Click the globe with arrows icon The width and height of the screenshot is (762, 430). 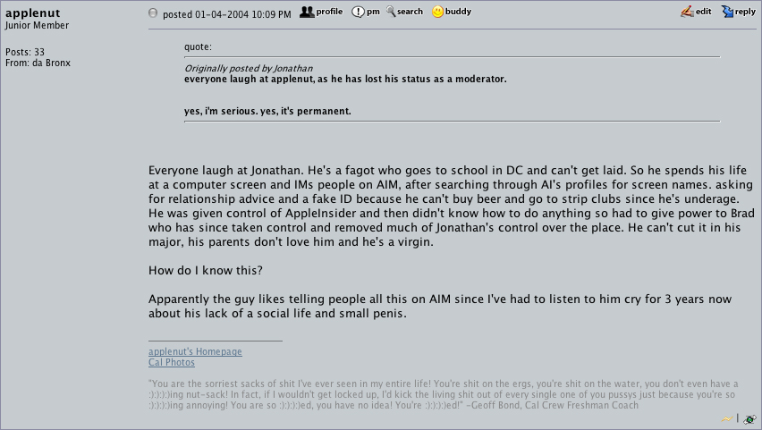click(x=749, y=418)
